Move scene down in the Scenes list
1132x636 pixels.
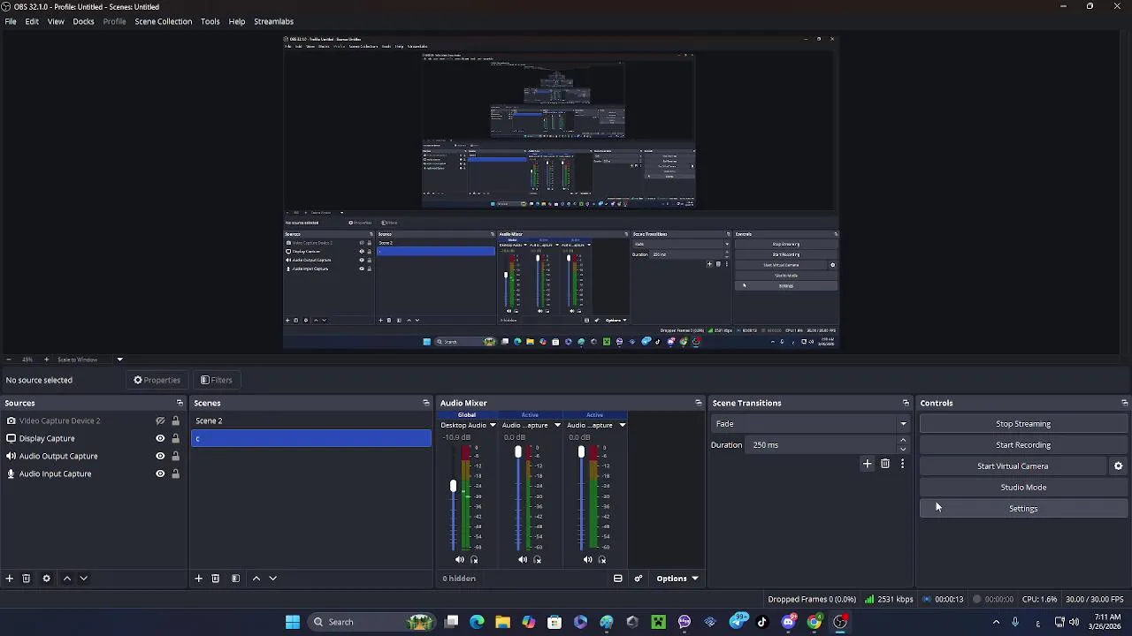272,579
